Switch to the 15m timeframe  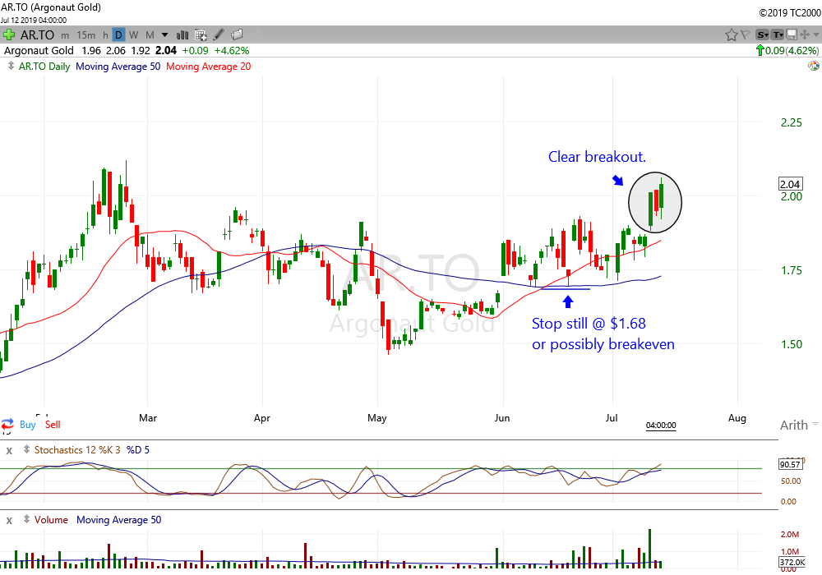[86, 35]
